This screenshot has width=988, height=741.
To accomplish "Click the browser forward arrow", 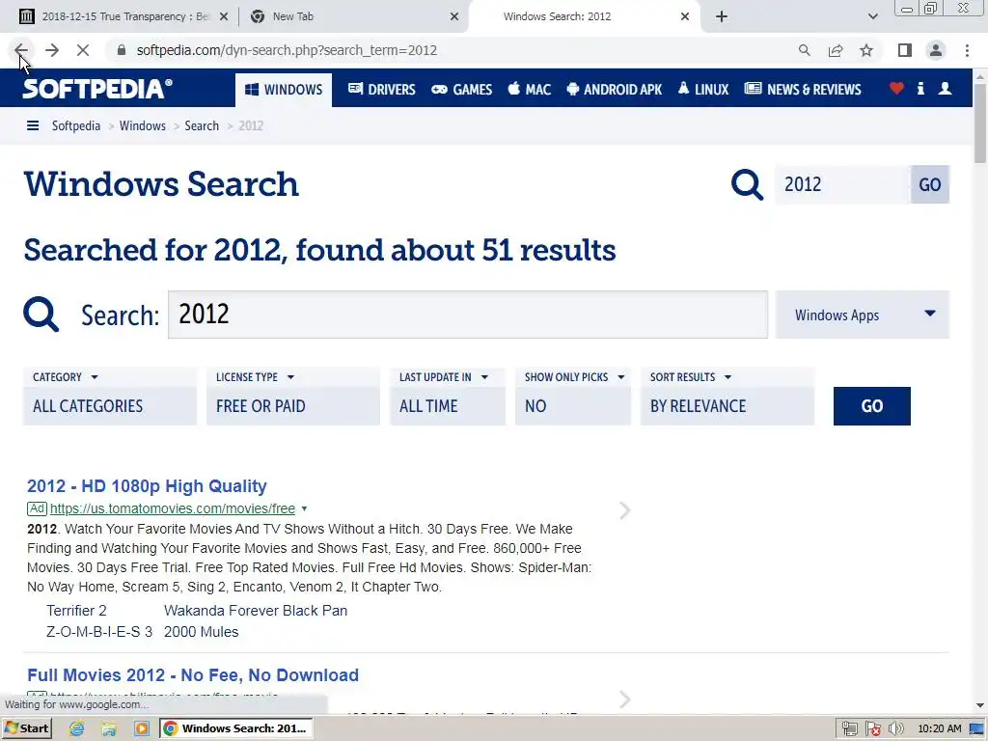I will pos(52,50).
